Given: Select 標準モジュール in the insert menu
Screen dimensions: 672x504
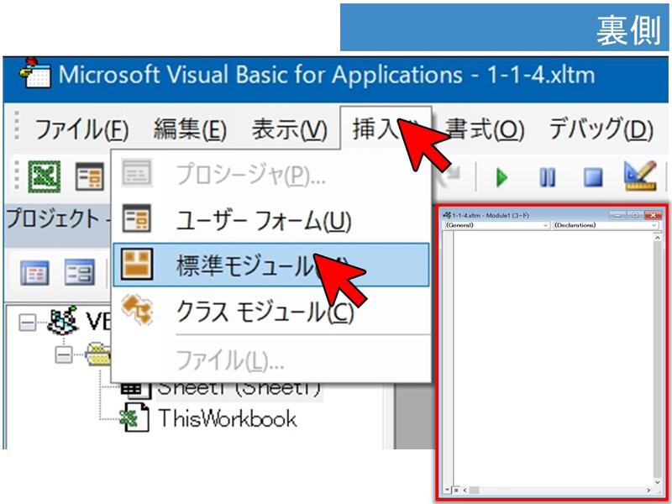Looking at the screenshot, I should [x=270, y=265].
